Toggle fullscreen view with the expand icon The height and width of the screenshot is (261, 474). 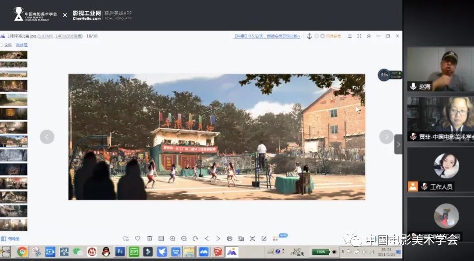click(x=359, y=36)
